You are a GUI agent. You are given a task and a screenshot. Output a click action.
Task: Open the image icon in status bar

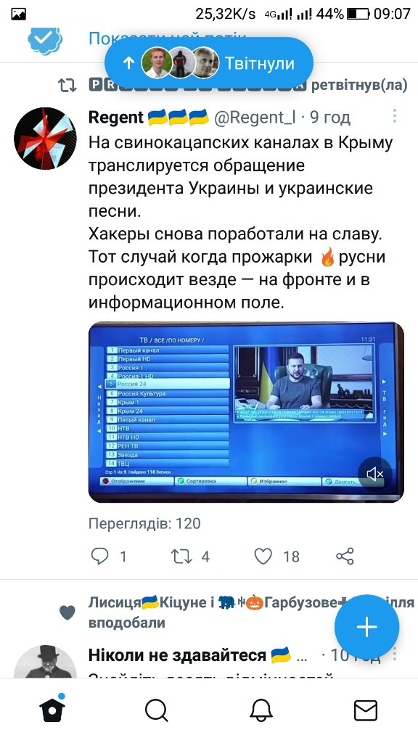18,14
